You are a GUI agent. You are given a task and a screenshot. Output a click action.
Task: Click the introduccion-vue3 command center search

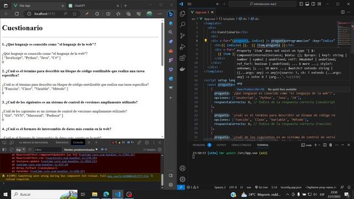click(x=263, y=4)
